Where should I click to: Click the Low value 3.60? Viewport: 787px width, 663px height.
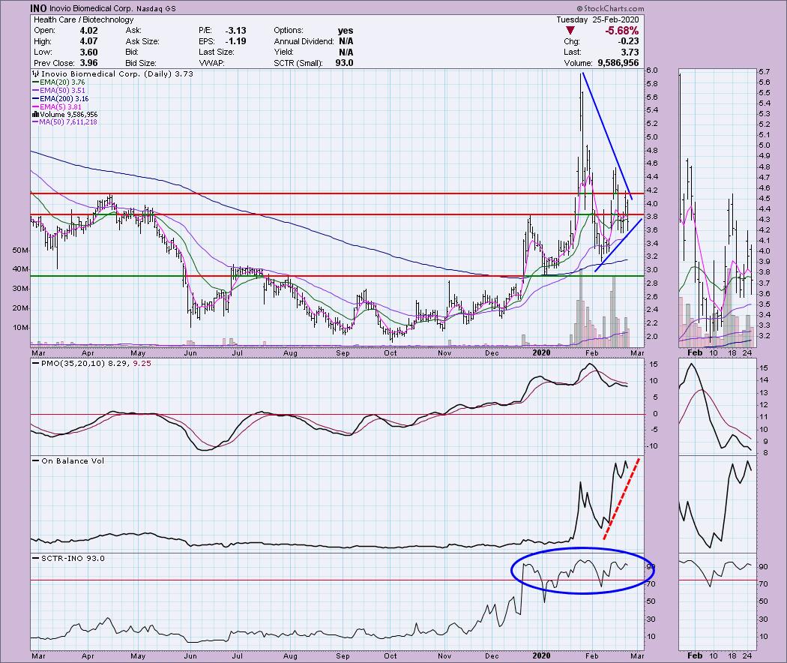coord(89,52)
